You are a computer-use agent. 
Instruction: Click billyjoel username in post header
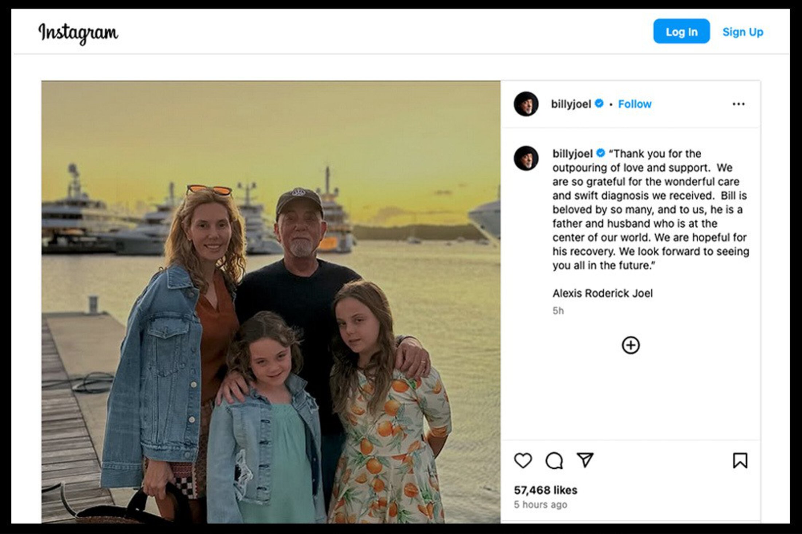(x=571, y=104)
